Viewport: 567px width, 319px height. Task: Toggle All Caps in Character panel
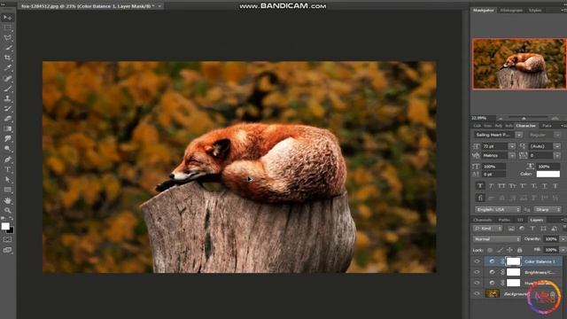click(501, 186)
